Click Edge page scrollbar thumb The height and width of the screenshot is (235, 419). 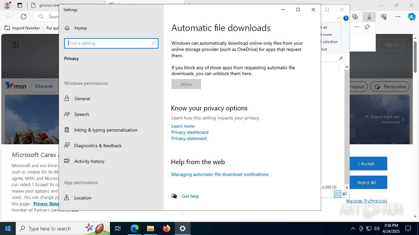415,57
